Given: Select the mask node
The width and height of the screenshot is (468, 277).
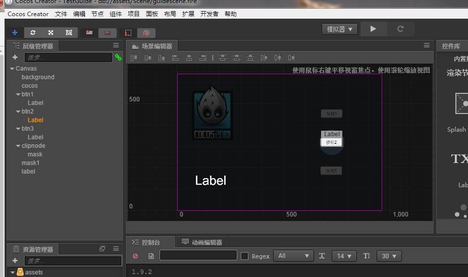Looking at the screenshot, I should 35,154.
